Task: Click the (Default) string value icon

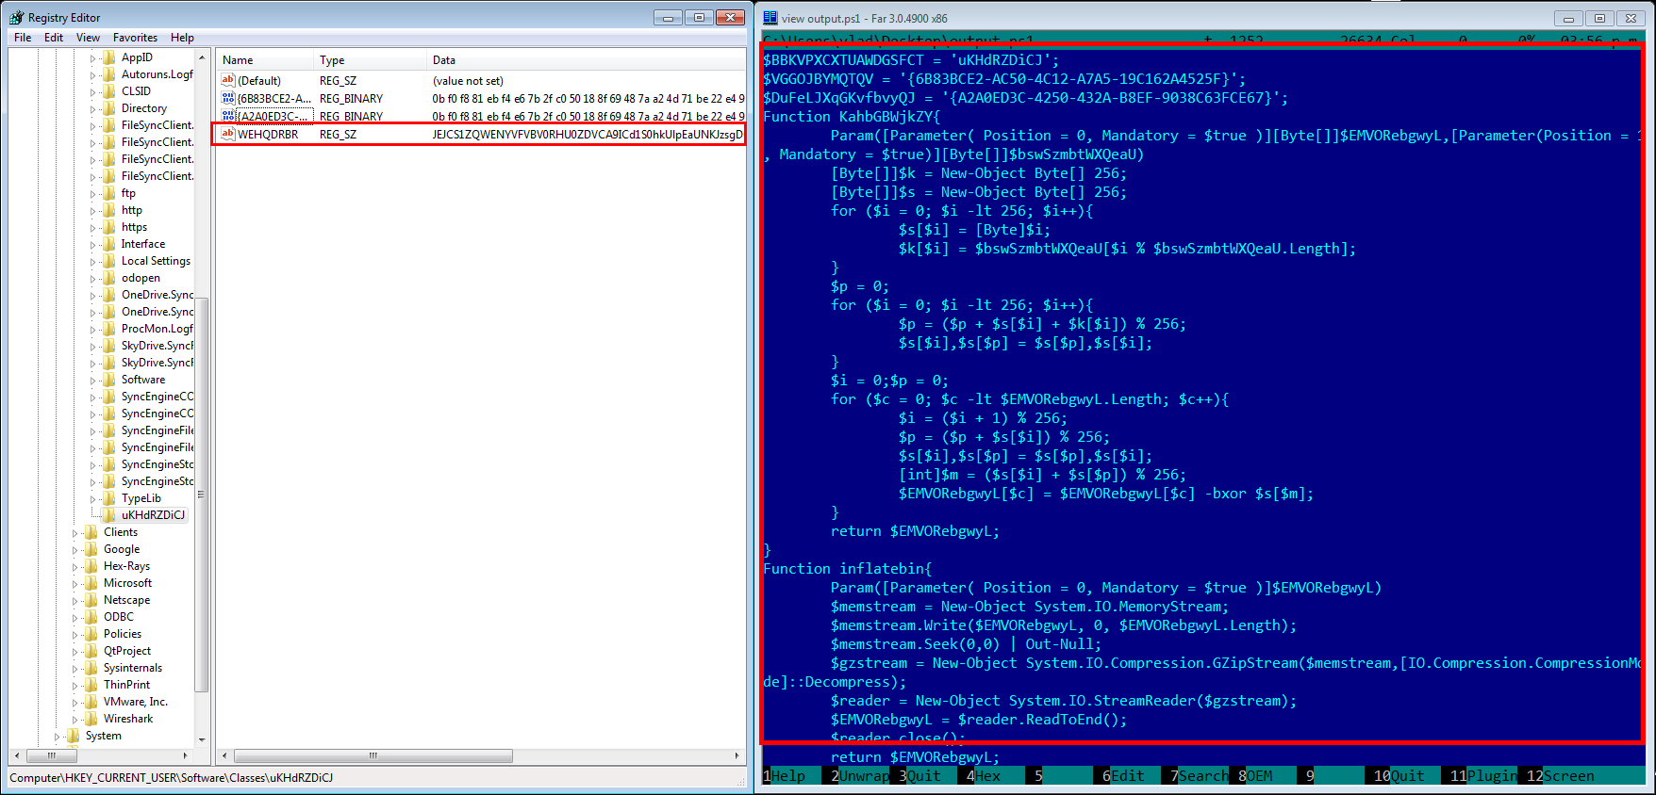Action: (x=228, y=80)
